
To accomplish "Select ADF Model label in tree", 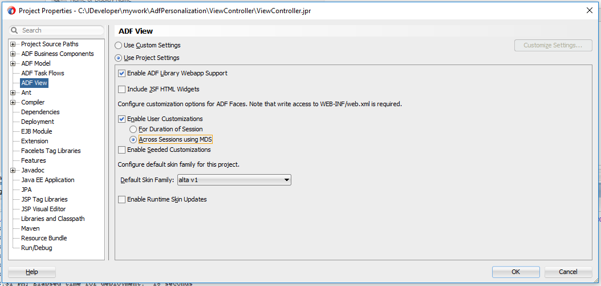I will pos(36,63).
